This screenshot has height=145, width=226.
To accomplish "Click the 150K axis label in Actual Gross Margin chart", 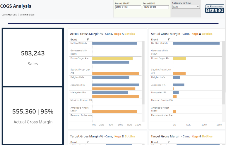I will [219, 125].
